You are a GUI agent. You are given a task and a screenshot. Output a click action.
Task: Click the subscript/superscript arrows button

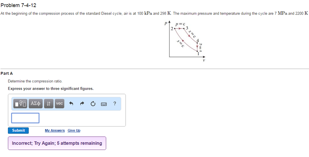click(x=49, y=104)
